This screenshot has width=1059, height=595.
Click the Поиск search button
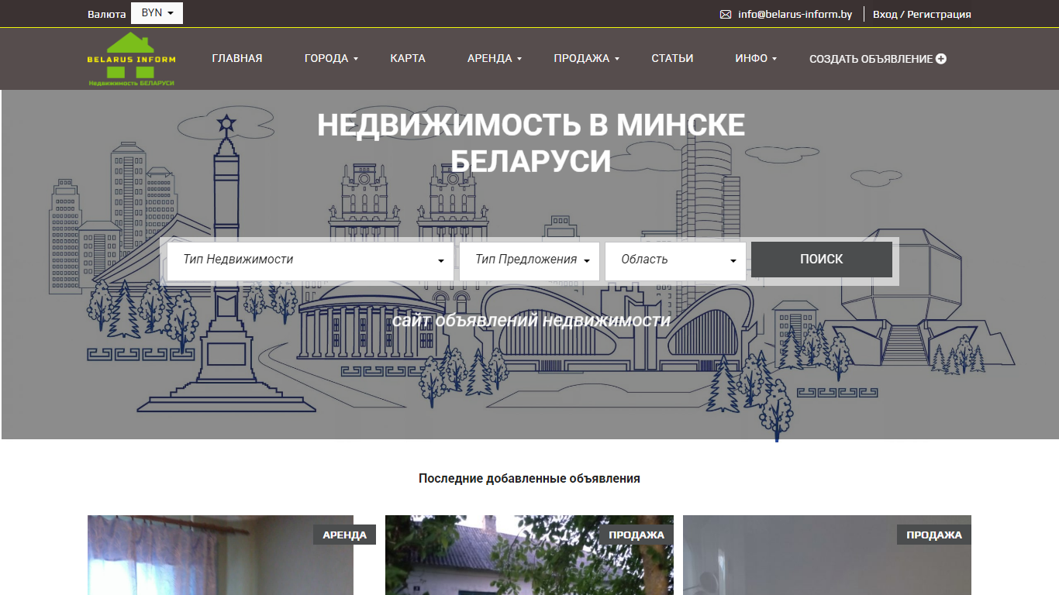click(822, 259)
